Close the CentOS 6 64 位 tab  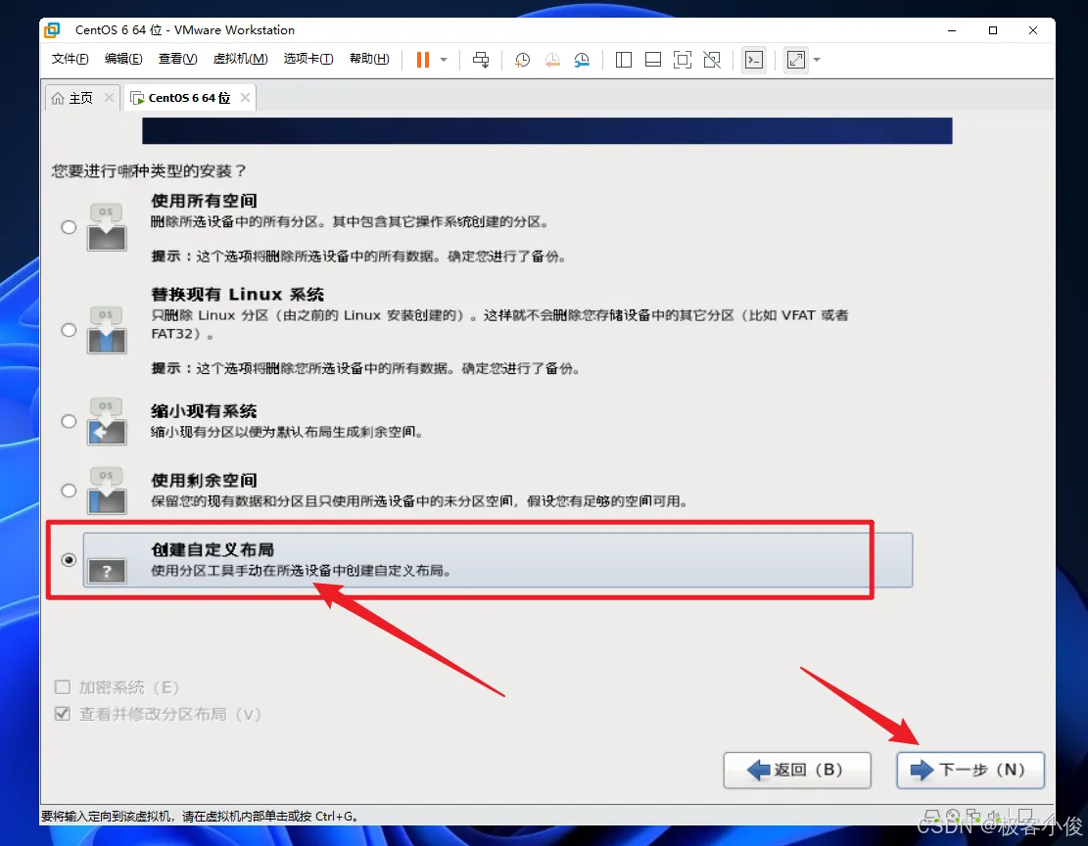click(245, 98)
